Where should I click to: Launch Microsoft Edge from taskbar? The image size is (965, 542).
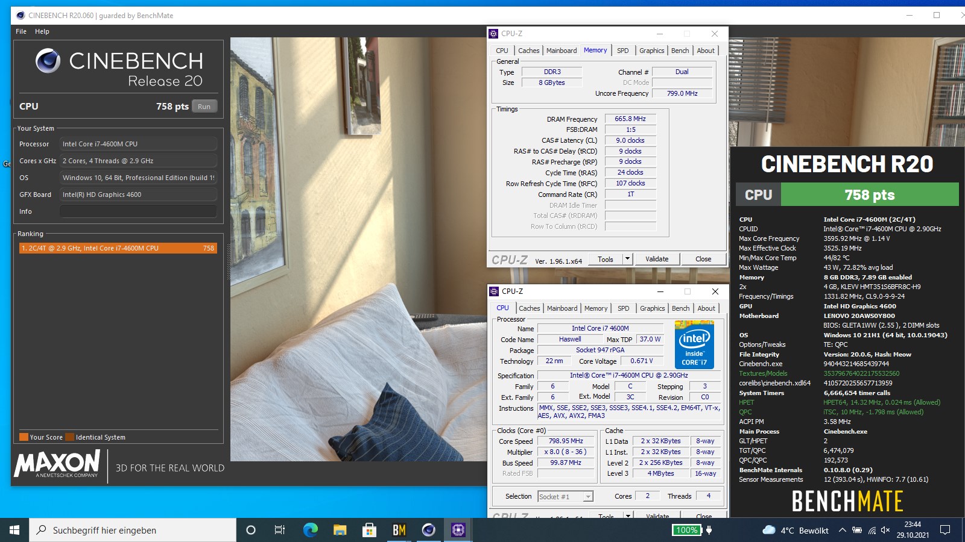[x=310, y=530]
